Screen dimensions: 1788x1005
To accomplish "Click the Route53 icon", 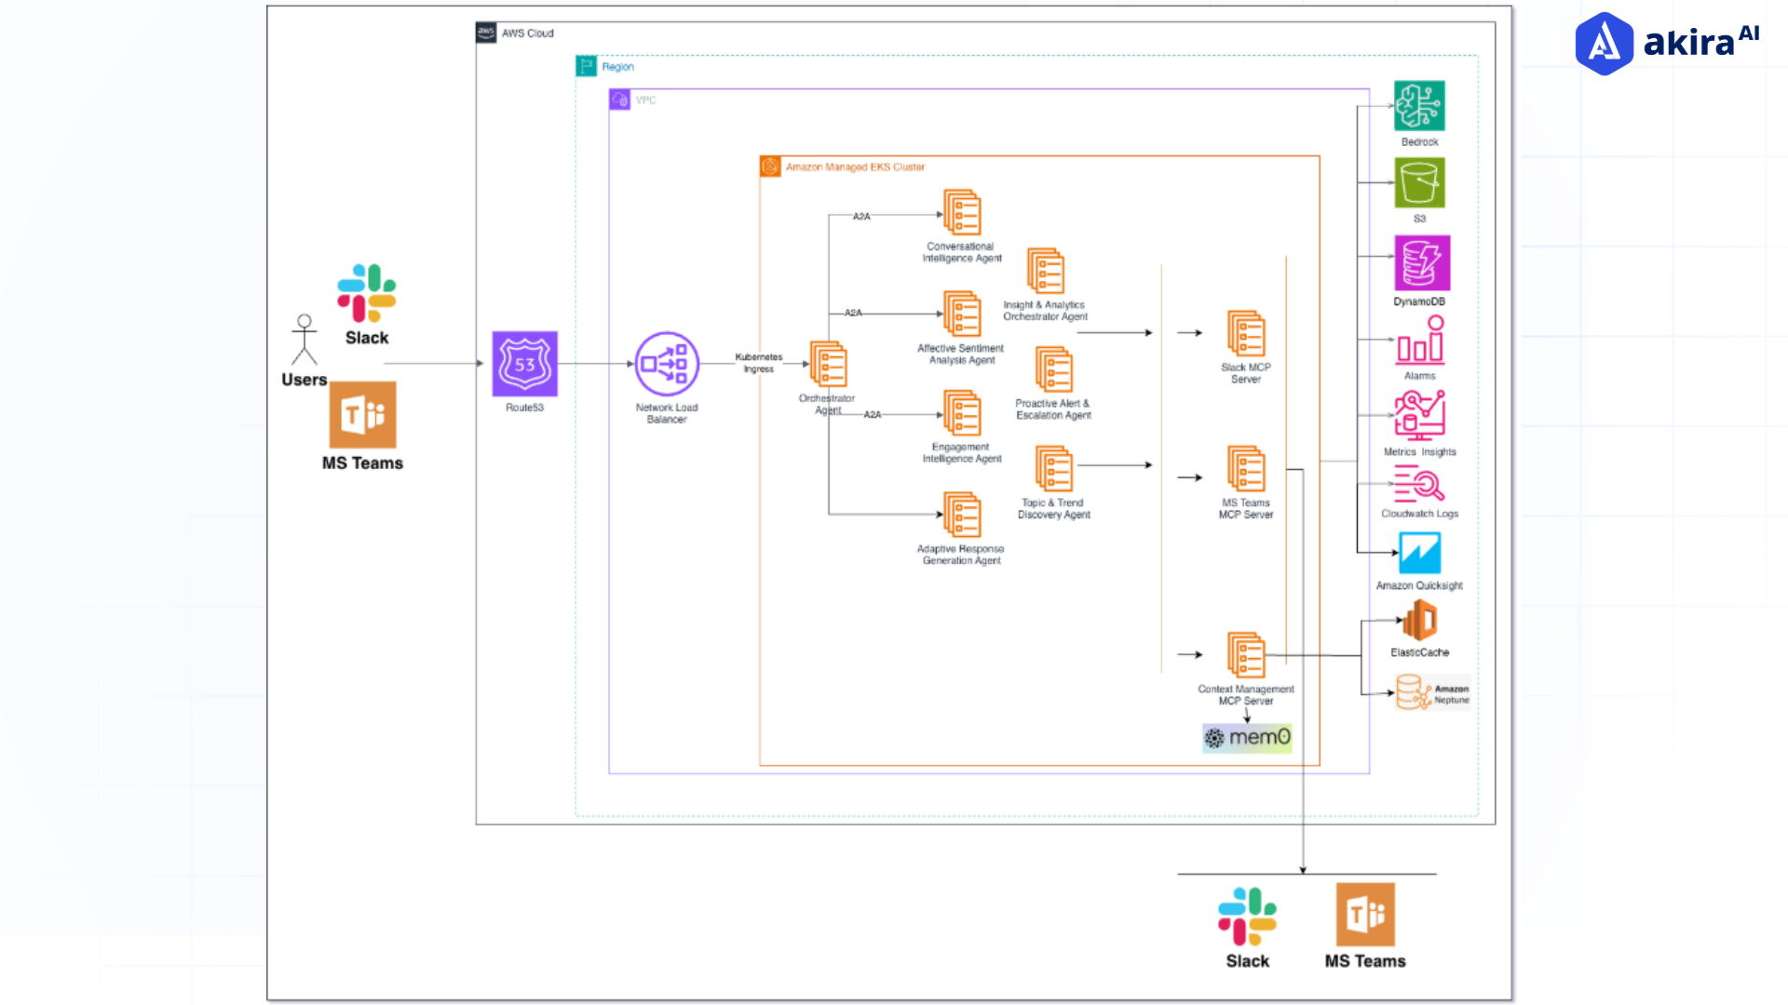I will click(524, 364).
